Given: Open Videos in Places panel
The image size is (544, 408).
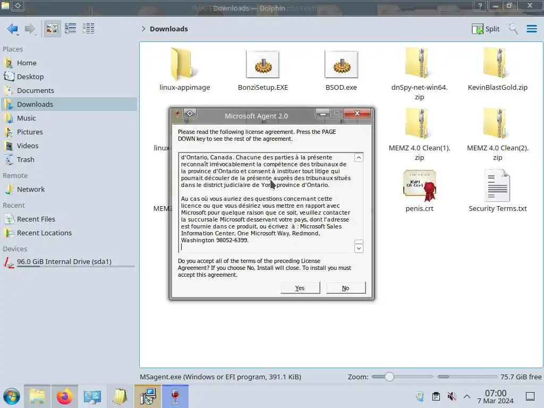Looking at the screenshot, I should point(69,146).
